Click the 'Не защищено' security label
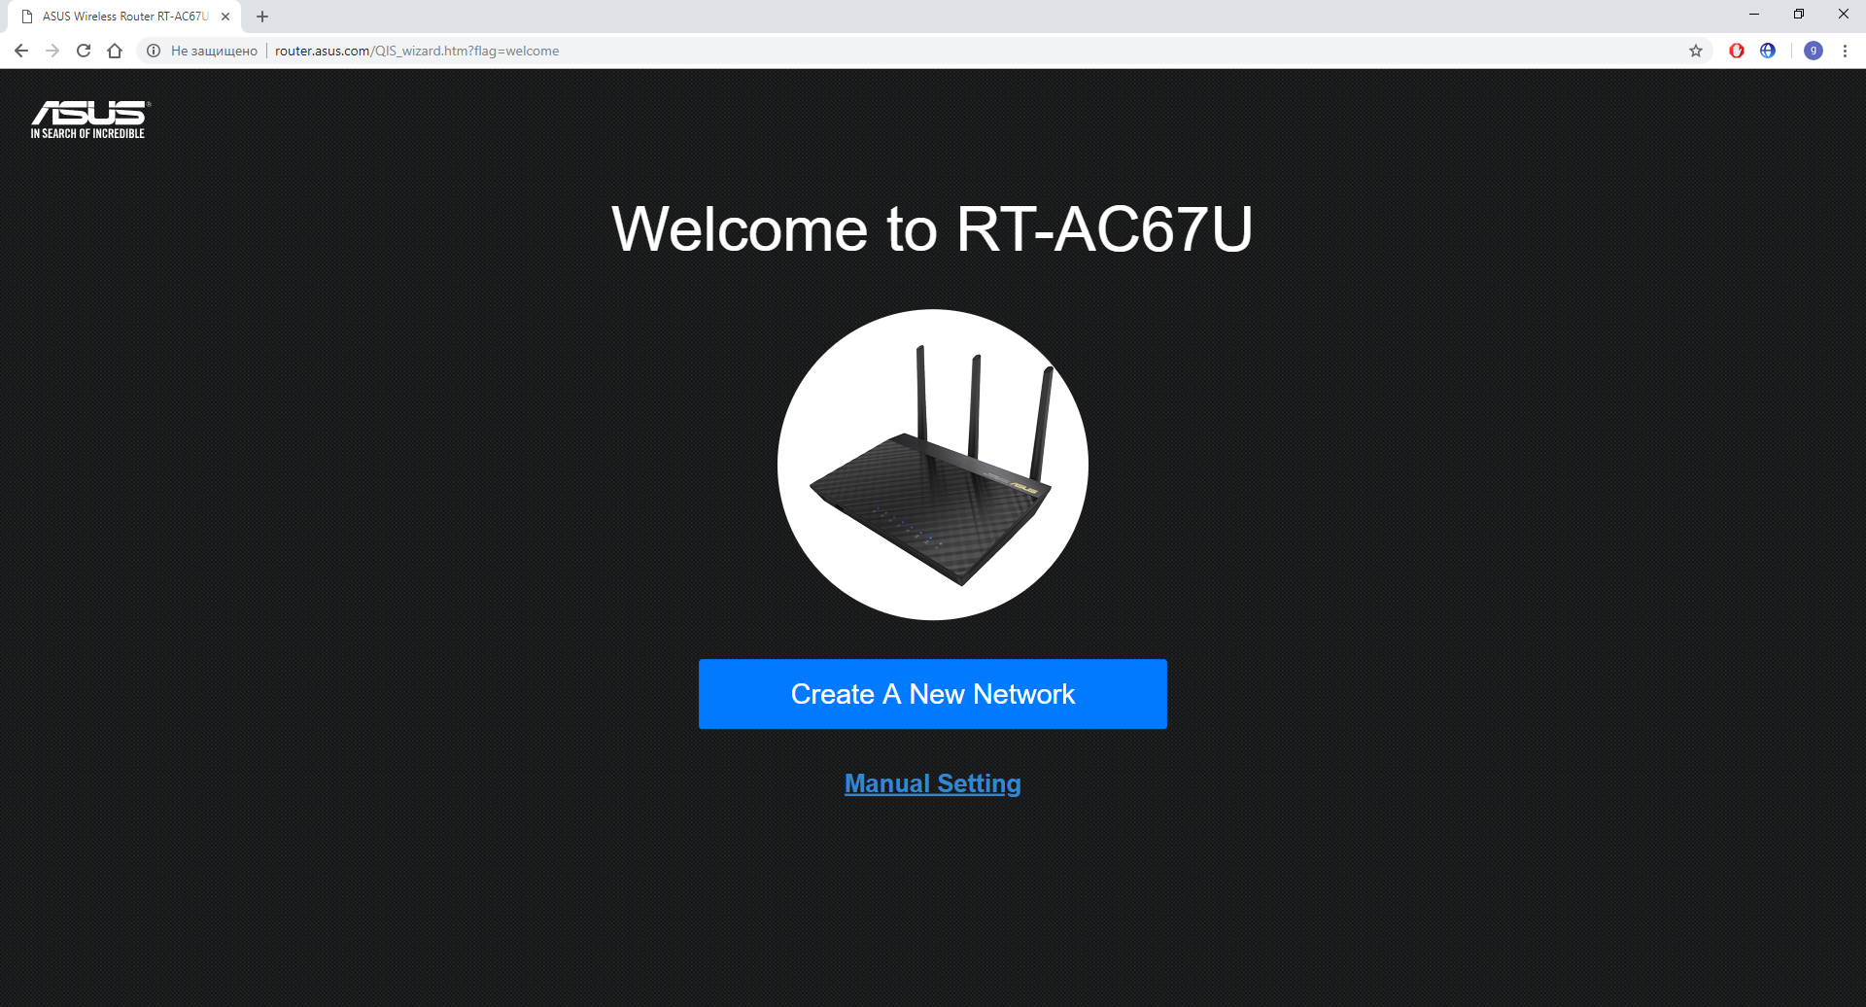Image resolution: width=1866 pixels, height=1007 pixels. coord(214,51)
